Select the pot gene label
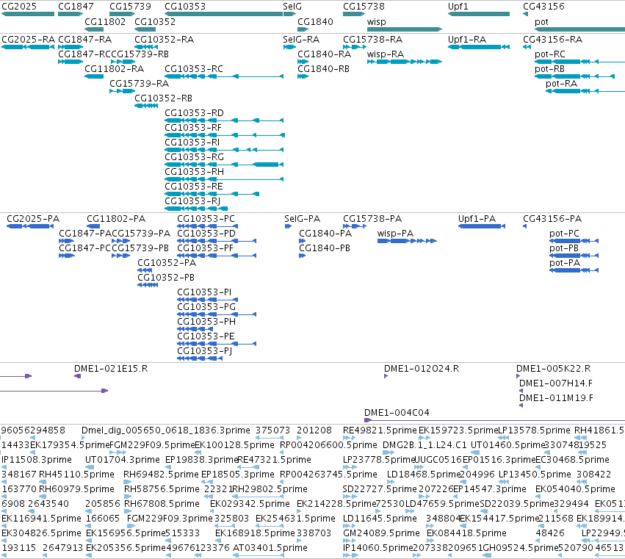This screenshot has height=559, width=625. (541, 21)
